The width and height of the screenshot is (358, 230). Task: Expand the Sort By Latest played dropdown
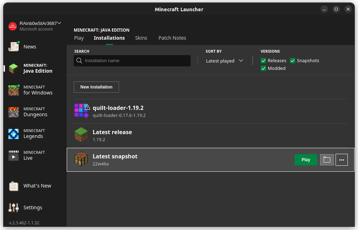(x=225, y=61)
